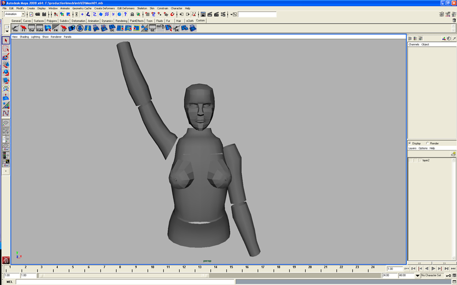The height and width of the screenshot is (285, 457).
Task: Click the Open Scene folder icon
Action: (x=38, y=14)
